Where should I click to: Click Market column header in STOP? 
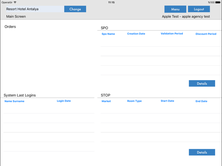click(x=106, y=101)
